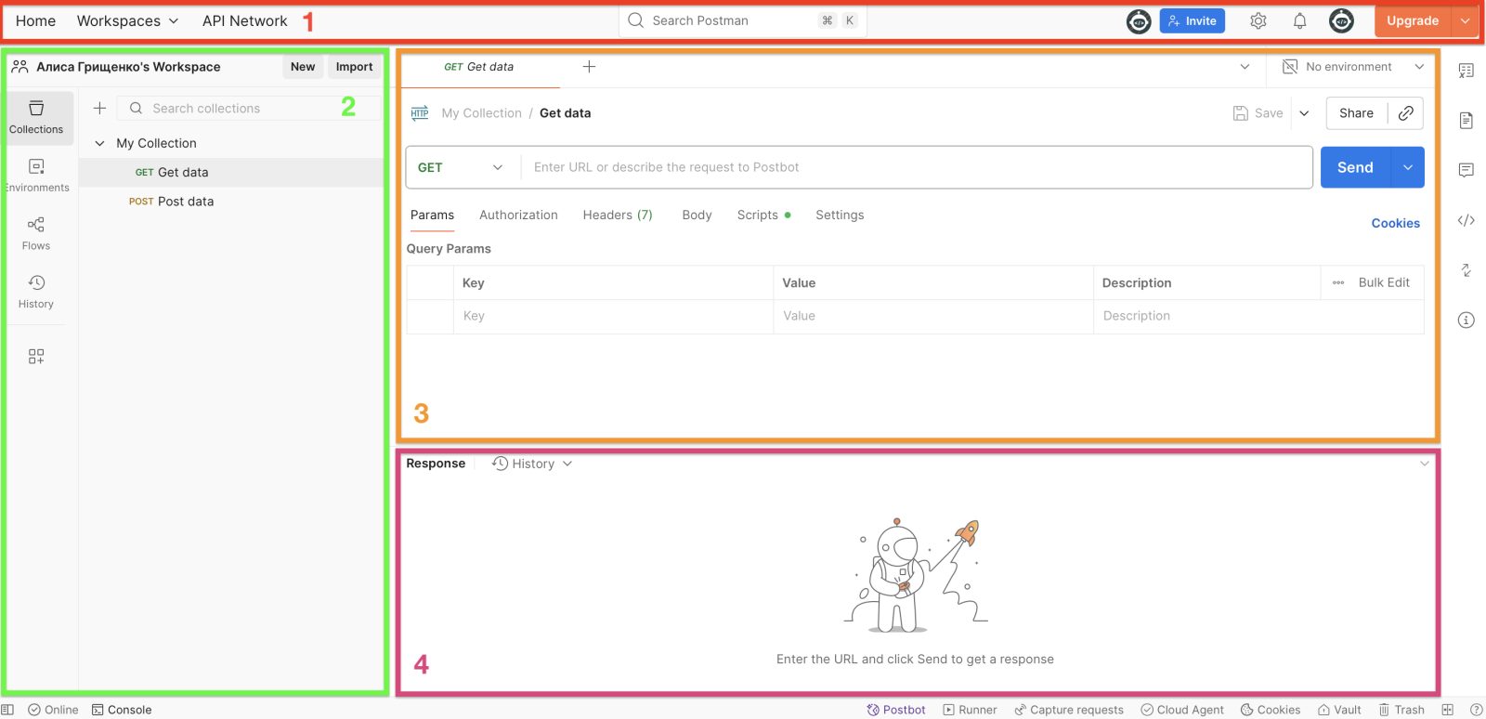Open Trash in the status bar
1486x719 pixels.
tap(1401, 710)
